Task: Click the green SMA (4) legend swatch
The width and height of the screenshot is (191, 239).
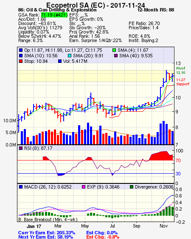Action: coord(114,50)
